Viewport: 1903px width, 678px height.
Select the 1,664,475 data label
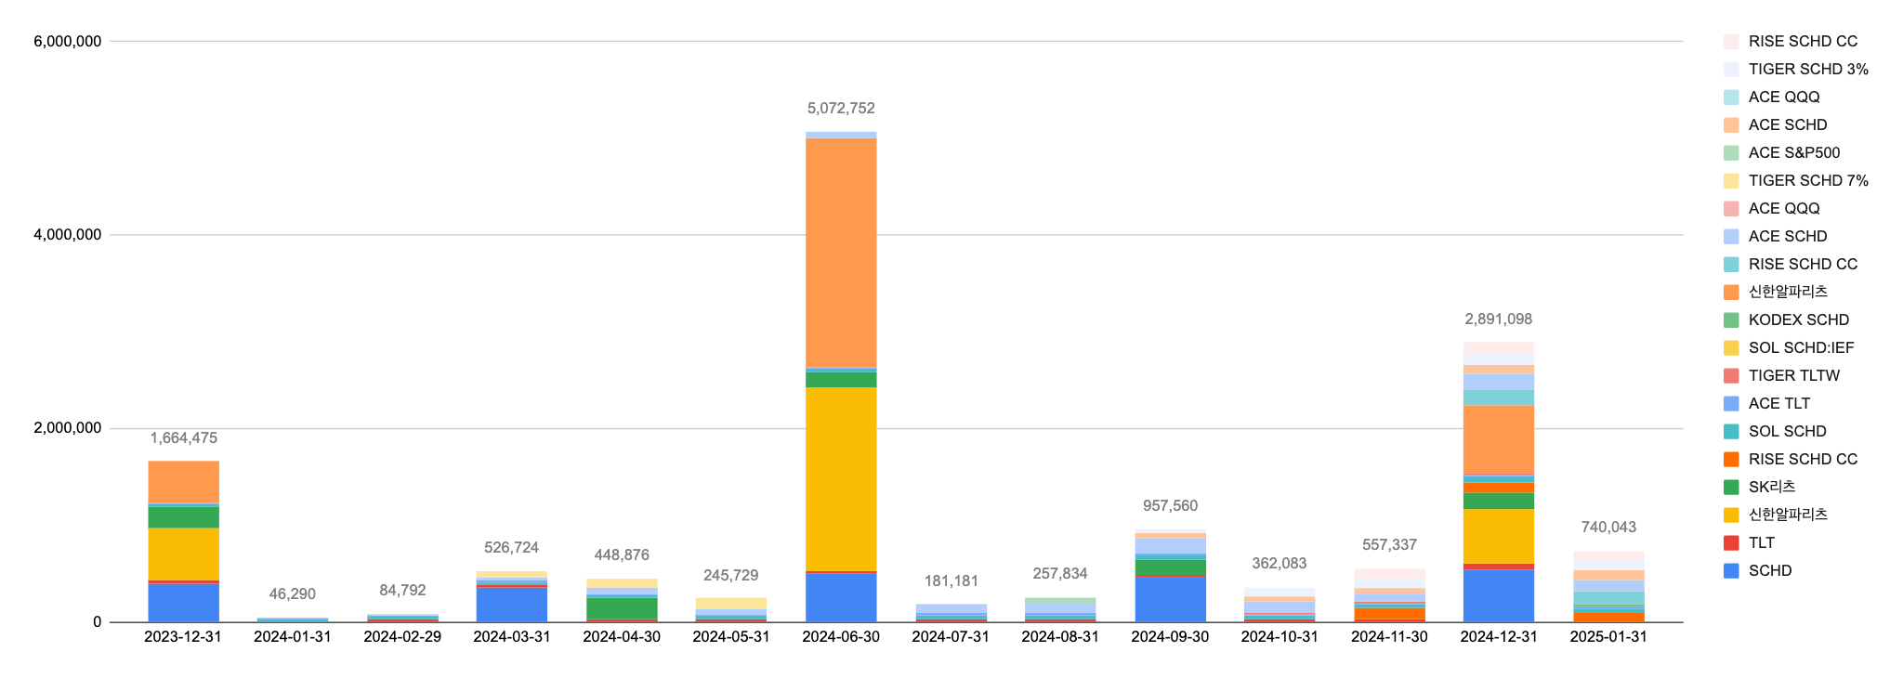click(x=184, y=438)
